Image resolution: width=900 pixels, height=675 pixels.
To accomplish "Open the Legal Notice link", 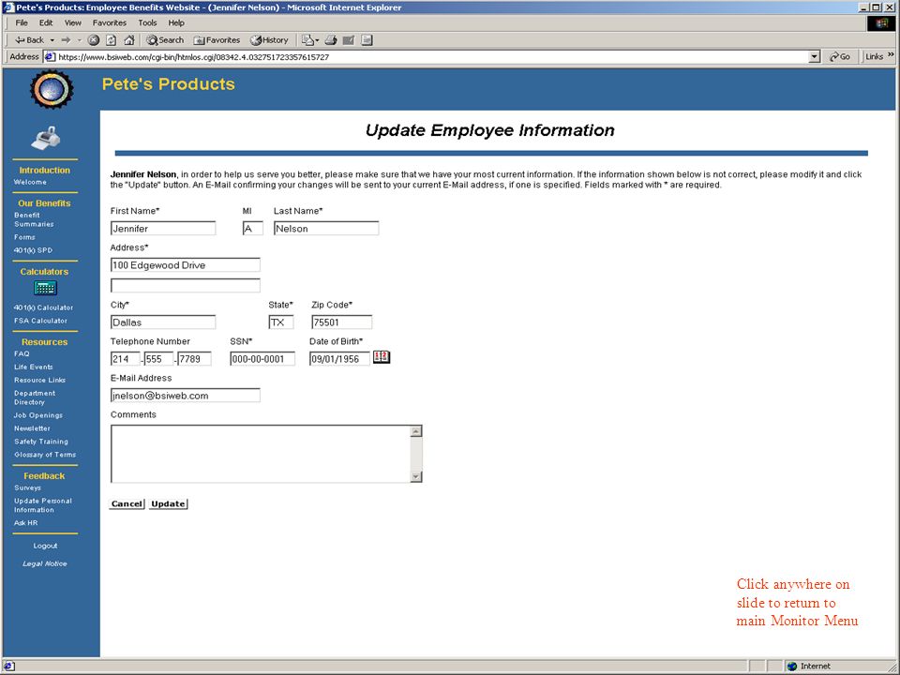I will coord(45,563).
